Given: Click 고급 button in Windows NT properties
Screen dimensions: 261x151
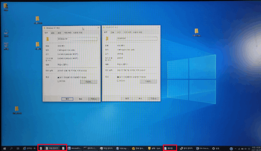Looking at the screenshot, I should coord(89,82).
